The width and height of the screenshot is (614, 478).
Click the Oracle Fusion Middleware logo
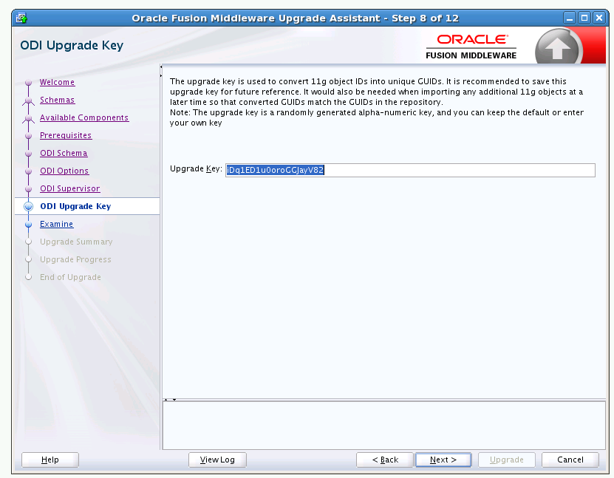pyautogui.click(x=471, y=47)
